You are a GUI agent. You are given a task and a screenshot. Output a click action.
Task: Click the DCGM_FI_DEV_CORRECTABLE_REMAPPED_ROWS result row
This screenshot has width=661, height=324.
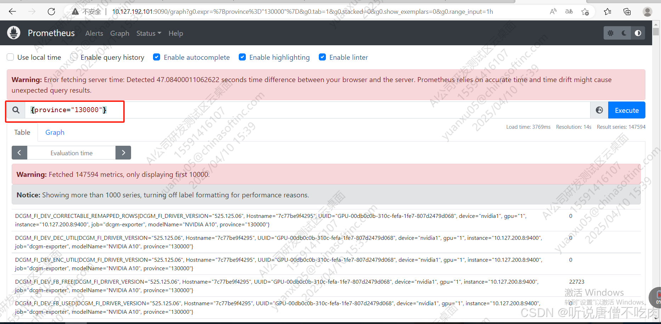[326, 220]
